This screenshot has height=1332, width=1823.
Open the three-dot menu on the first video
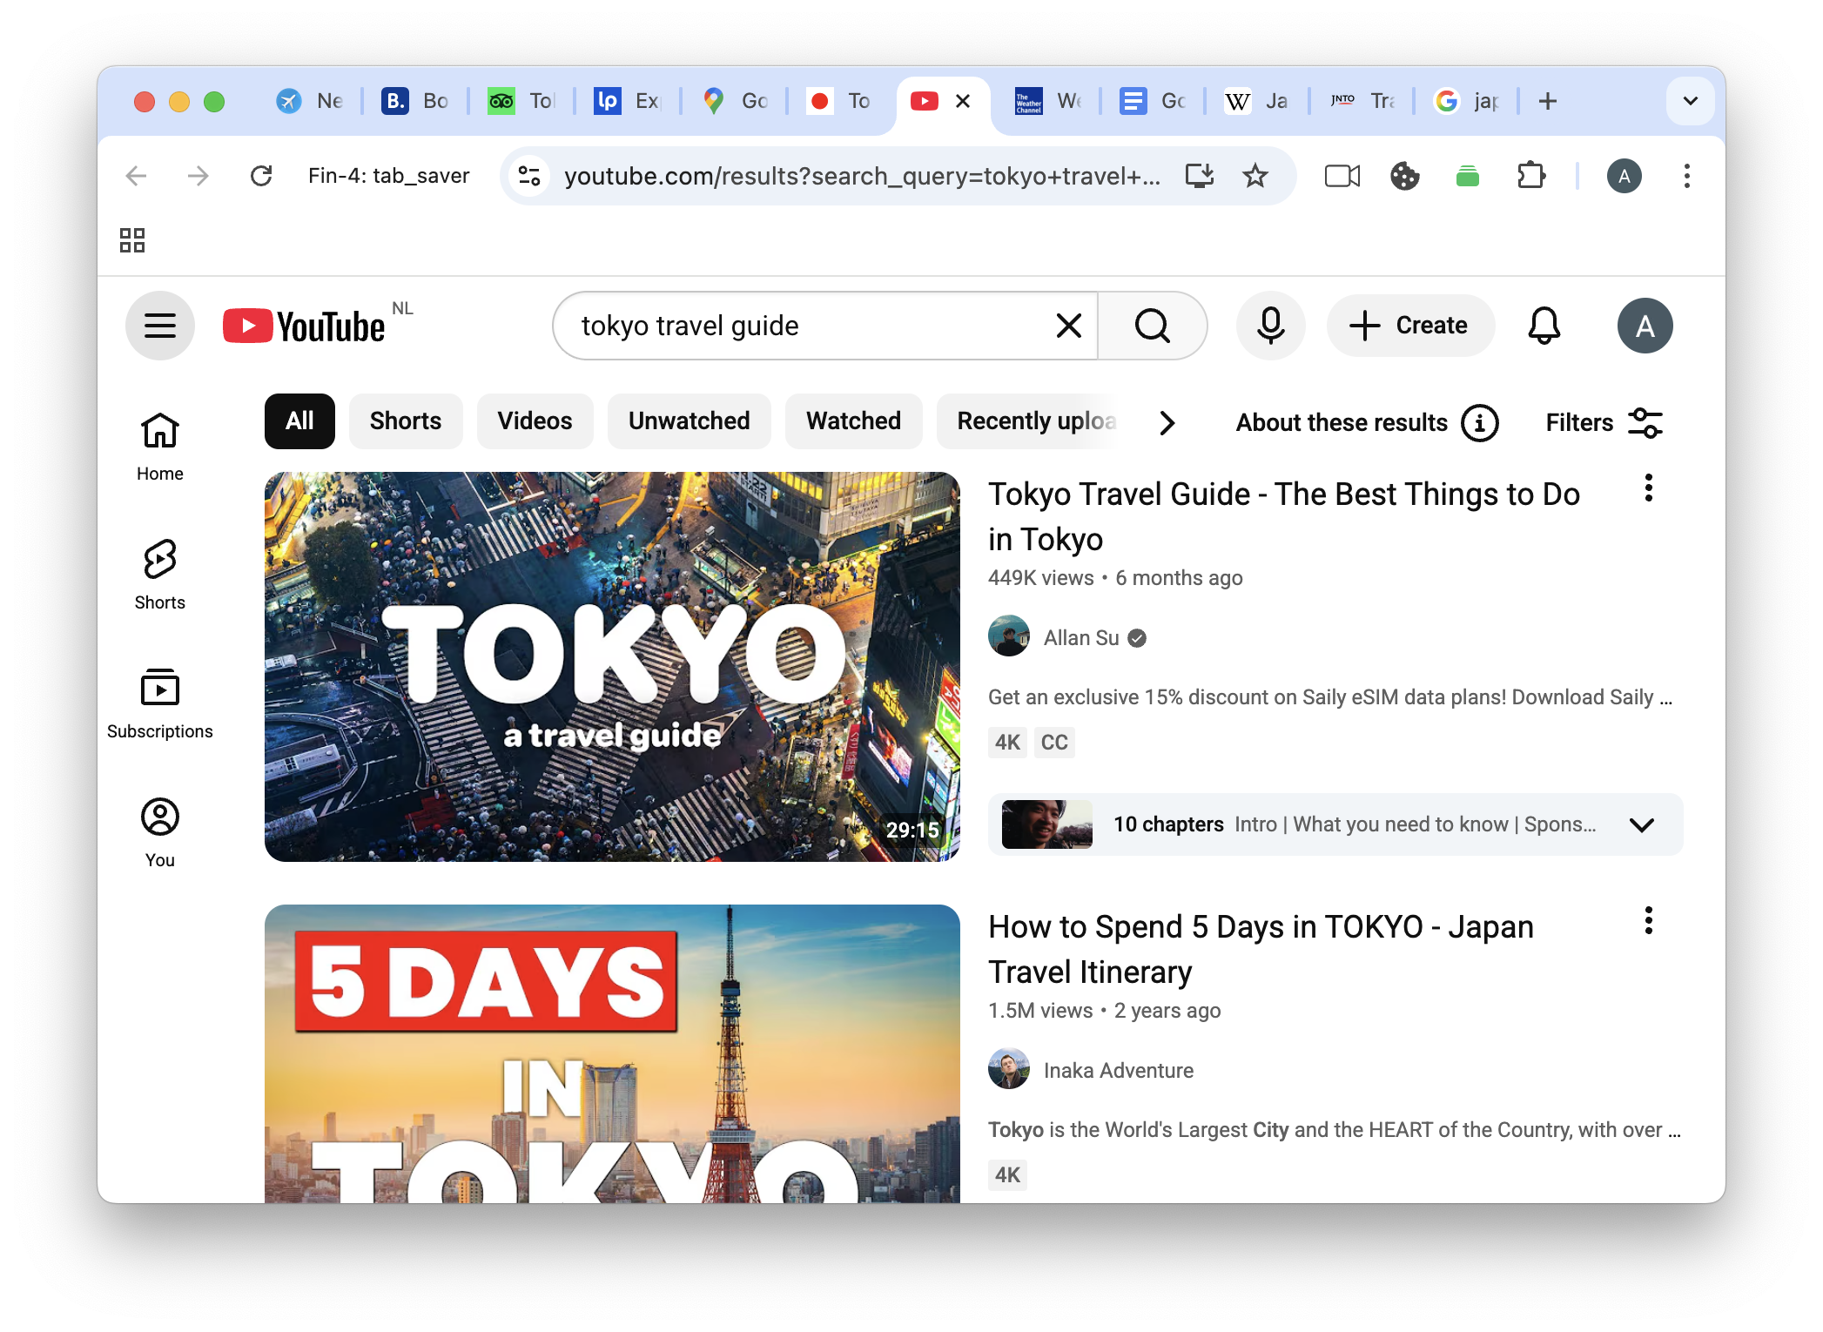[x=1647, y=489]
